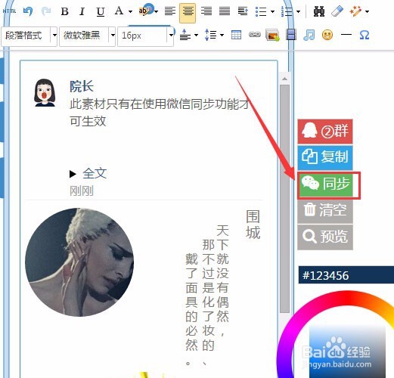Click the 预览 preview button
Screen dimensions: 394x378
tap(325, 237)
